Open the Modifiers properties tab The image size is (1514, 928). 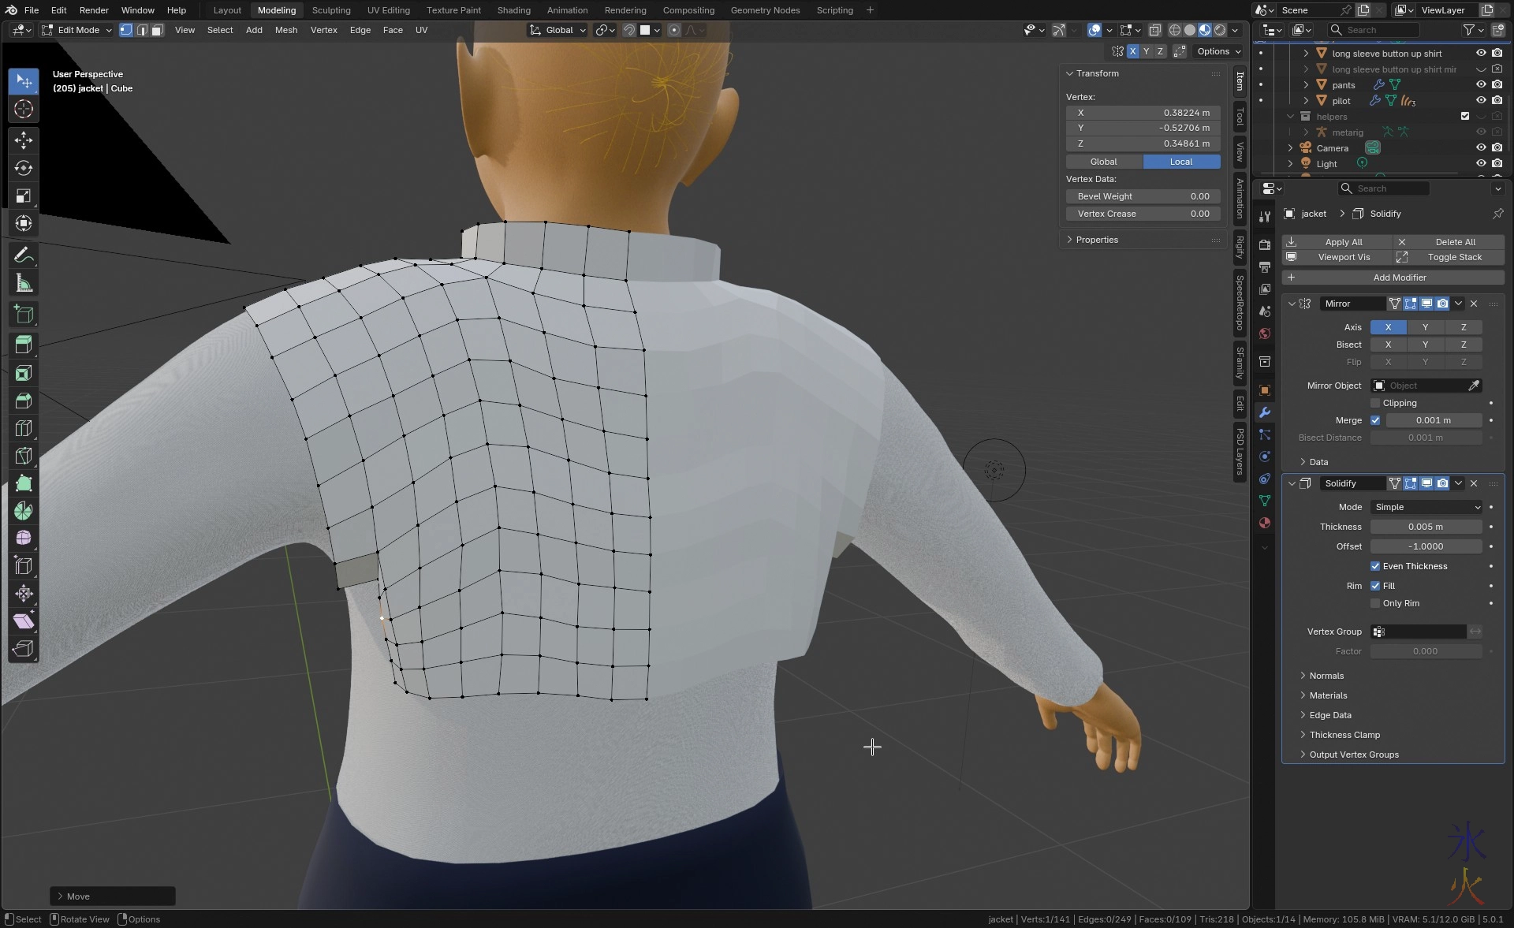pyautogui.click(x=1265, y=412)
